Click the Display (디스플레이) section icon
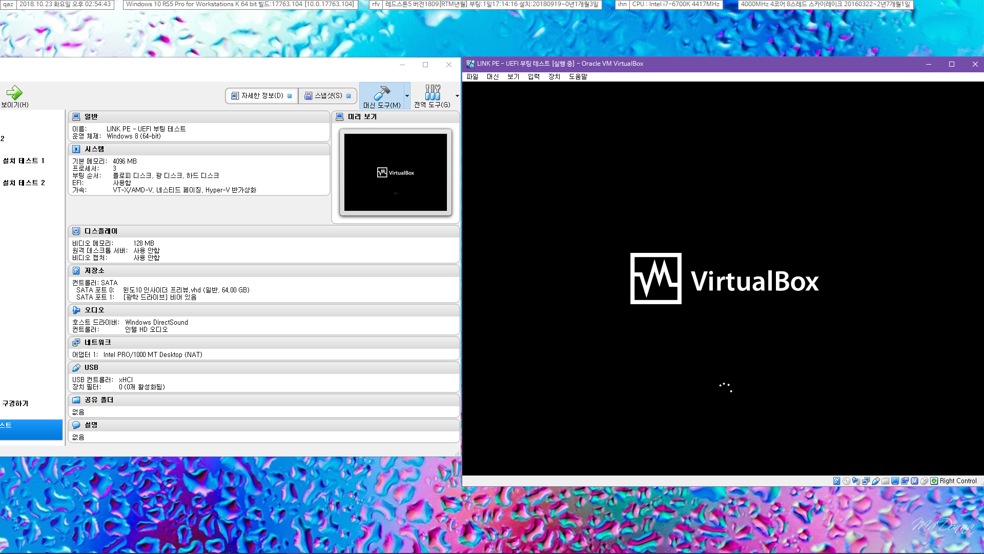 76,231
